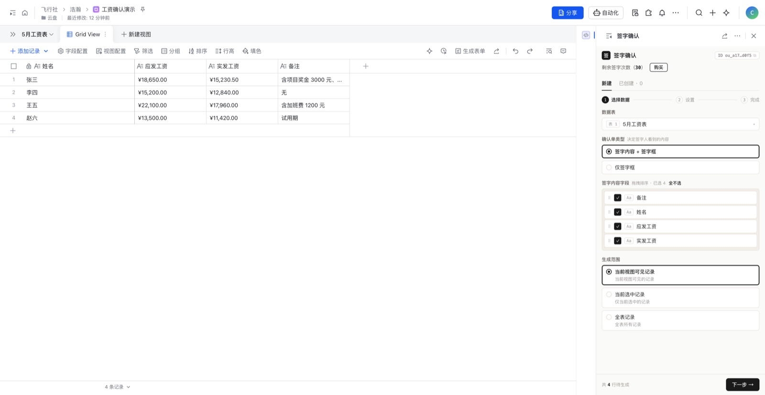Viewport: 765px width, 395px height.
Task: Uncheck the 实发工资 field checkbox
Action: pyautogui.click(x=618, y=241)
